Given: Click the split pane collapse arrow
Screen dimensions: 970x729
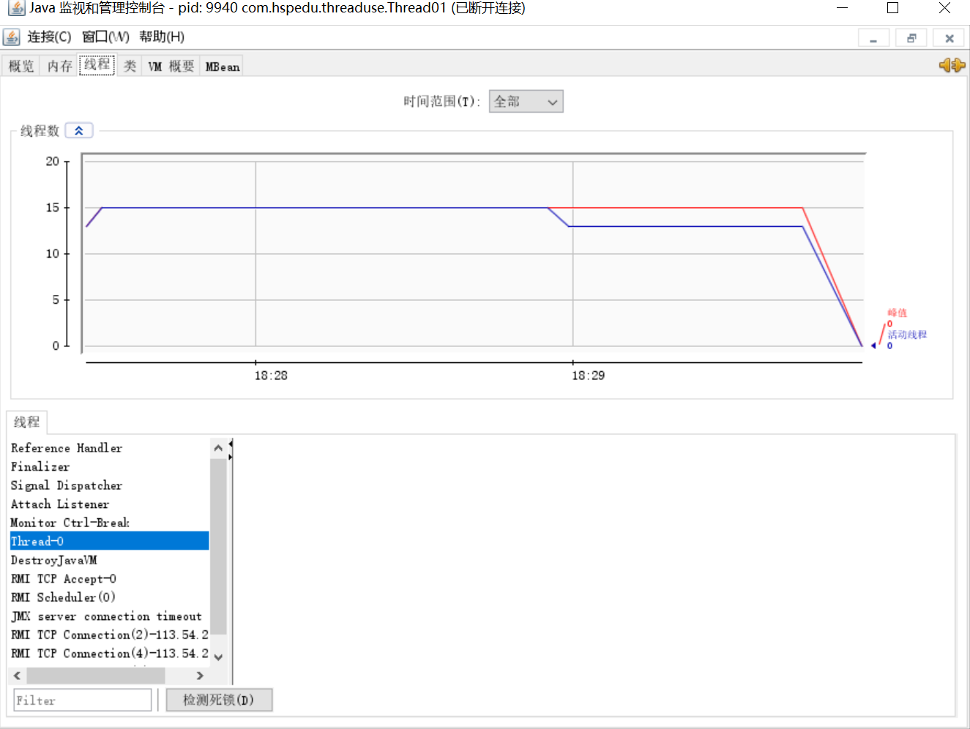Looking at the screenshot, I should [x=231, y=444].
